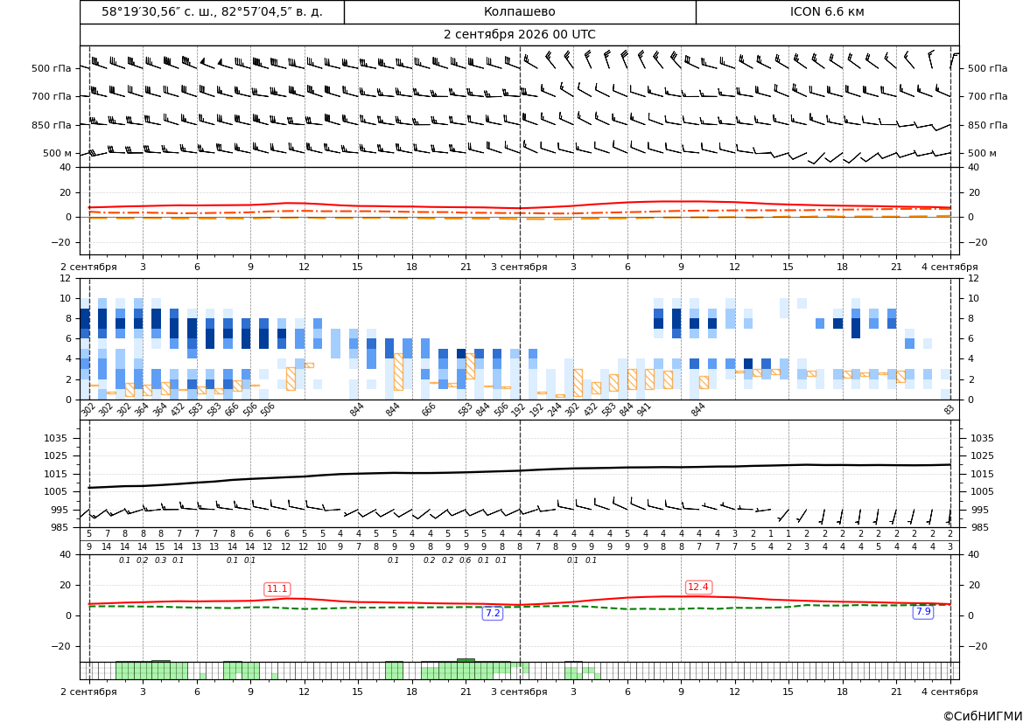Click the ©СибНИГМИ copyright text
Viewport: 1023px width, 723px height.
(982, 716)
